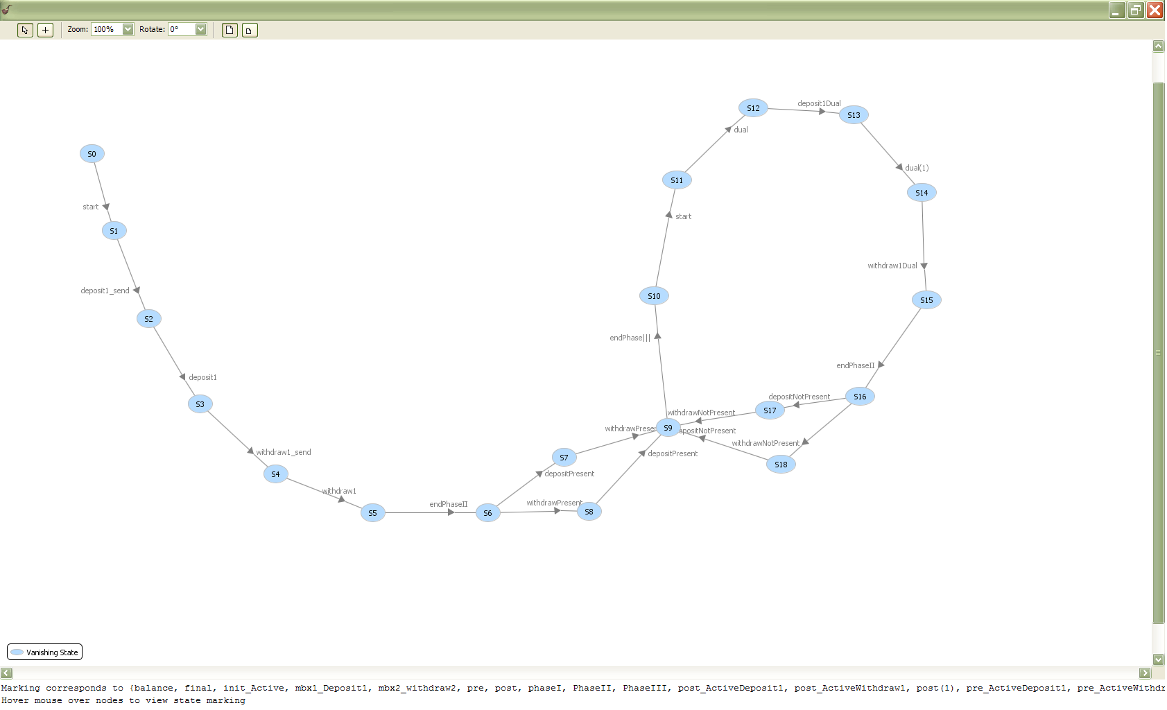
Task: Select the central state node S9
Action: tap(668, 428)
